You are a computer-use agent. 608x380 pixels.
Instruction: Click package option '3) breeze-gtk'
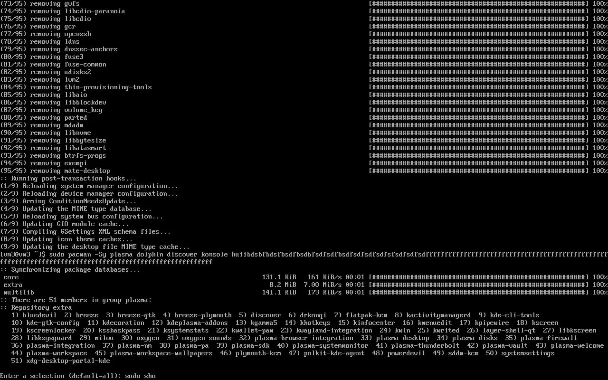click(x=131, y=315)
